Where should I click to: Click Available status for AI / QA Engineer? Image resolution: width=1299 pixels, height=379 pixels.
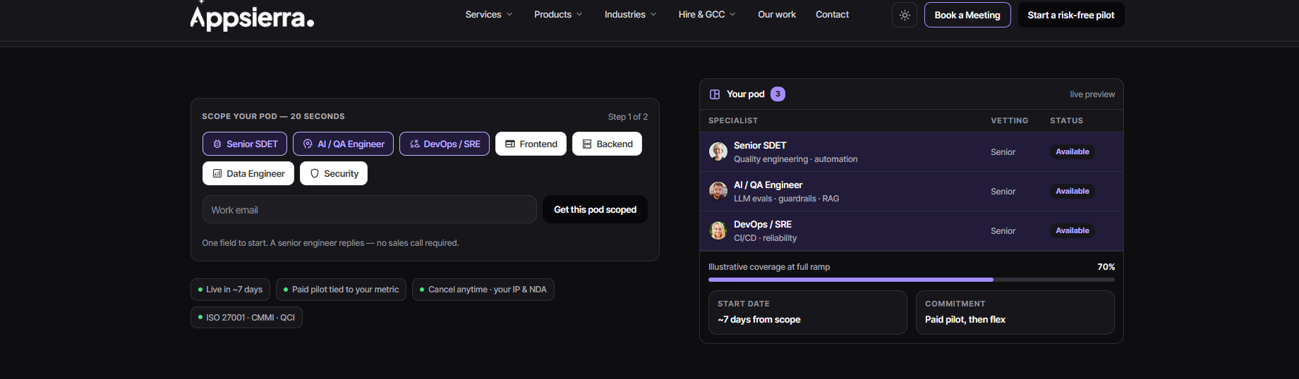tap(1073, 191)
